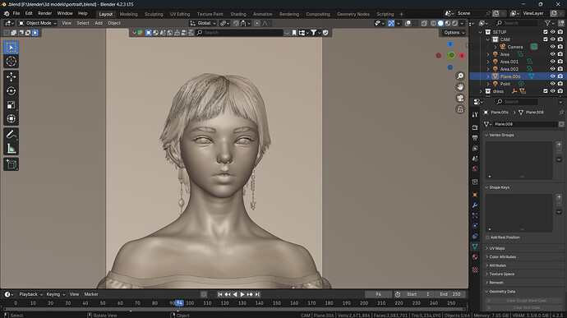Expand the Remesh panel
Viewport: 567px width, 318px height.
pyautogui.click(x=496, y=283)
